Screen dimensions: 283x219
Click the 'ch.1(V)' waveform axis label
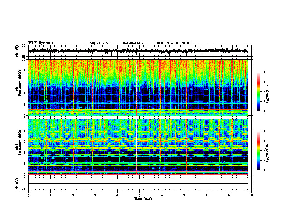(x=17, y=51)
